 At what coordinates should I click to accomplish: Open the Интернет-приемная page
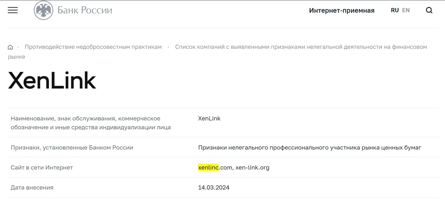tap(341, 10)
